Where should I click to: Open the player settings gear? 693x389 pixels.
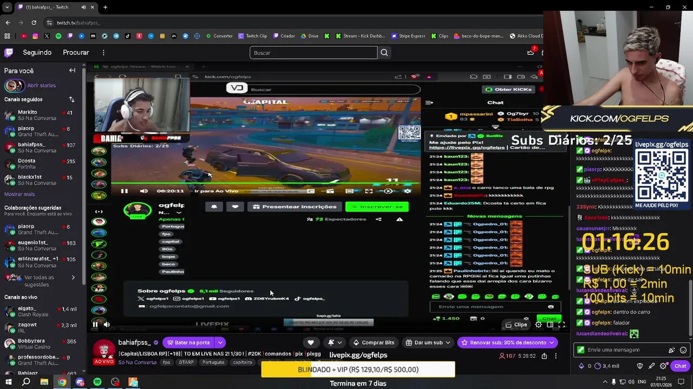click(538, 325)
